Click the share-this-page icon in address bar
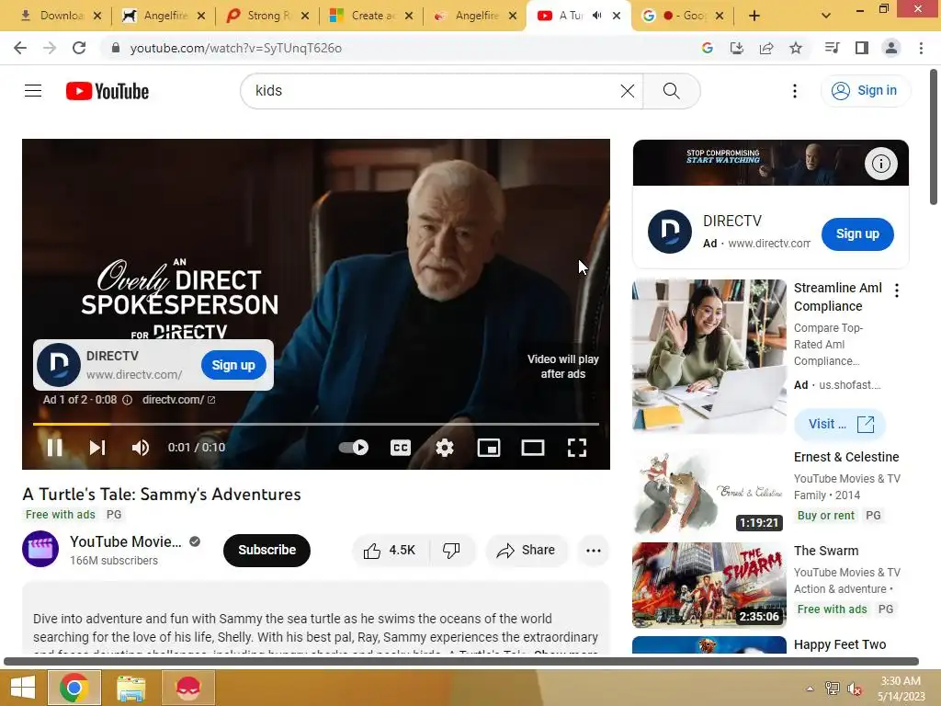Screen dimensions: 941x706 (766, 48)
